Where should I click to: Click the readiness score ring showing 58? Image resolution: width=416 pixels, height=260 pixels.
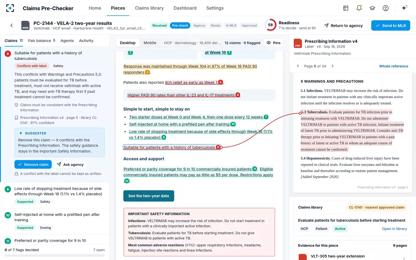(270, 25)
